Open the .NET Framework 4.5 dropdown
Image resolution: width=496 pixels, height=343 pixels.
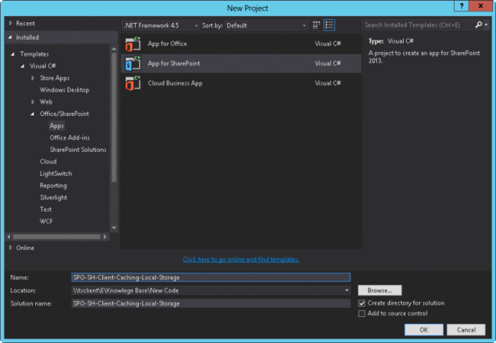click(161, 25)
